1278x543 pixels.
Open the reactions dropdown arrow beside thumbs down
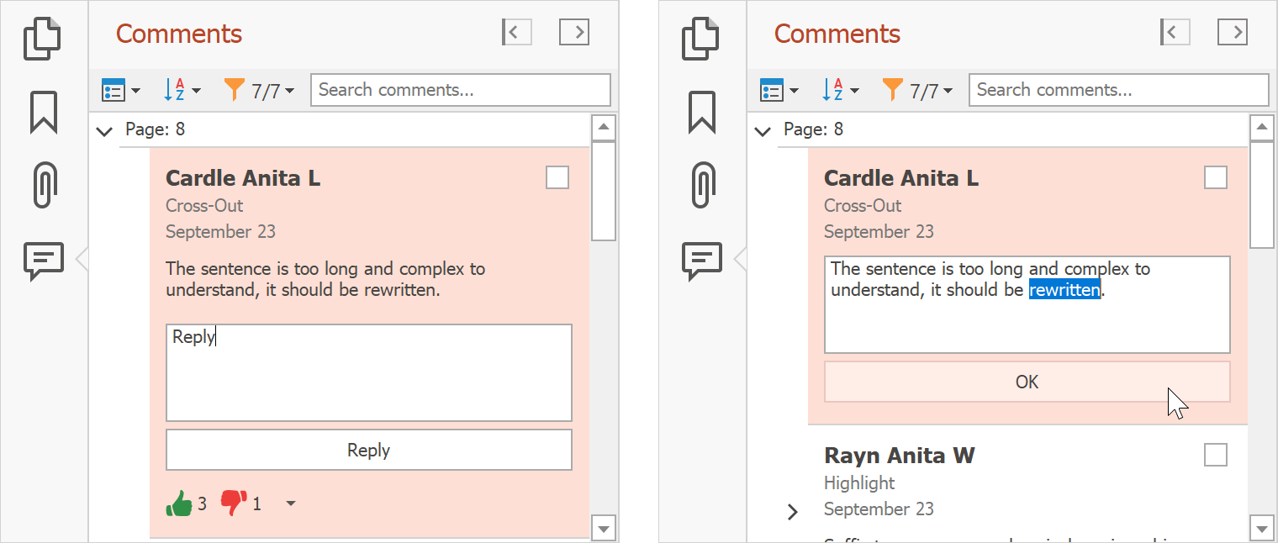tap(290, 503)
